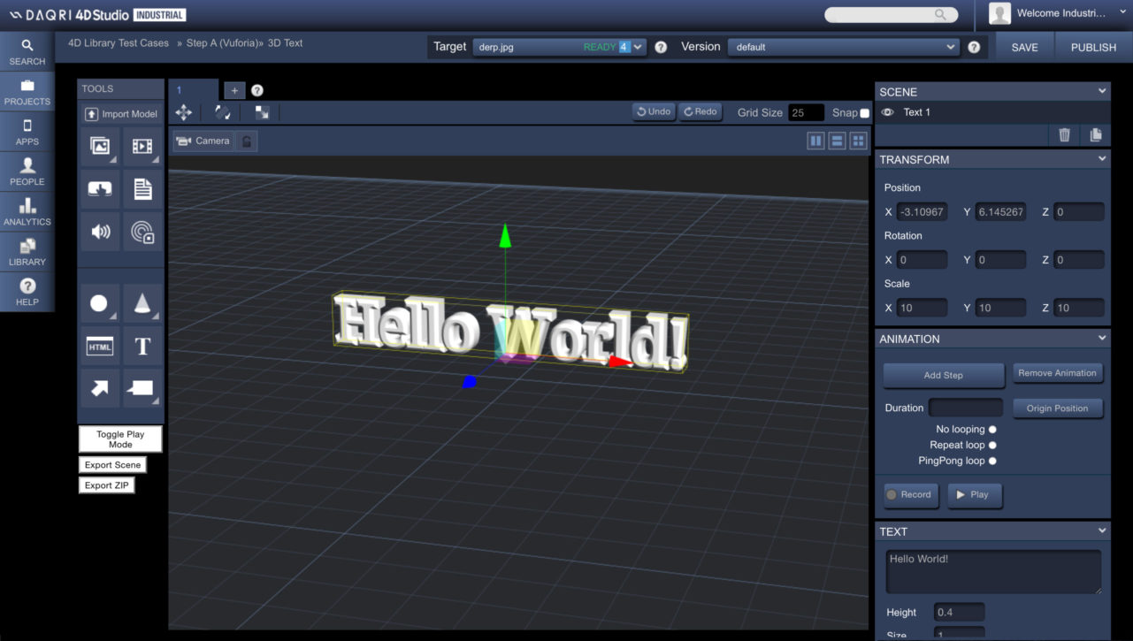The image size is (1133, 641).
Task: Start animation recording with Record
Action: [910, 495]
